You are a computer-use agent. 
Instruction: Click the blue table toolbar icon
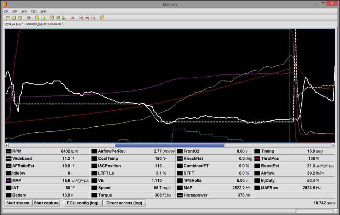(58, 18)
